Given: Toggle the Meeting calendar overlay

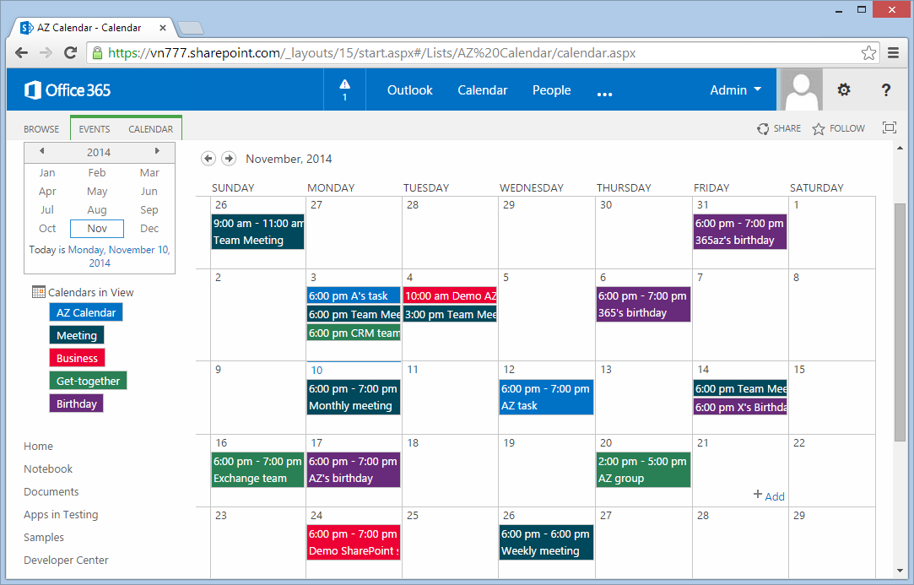Looking at the screenshot, I should (x=76, y=335).
